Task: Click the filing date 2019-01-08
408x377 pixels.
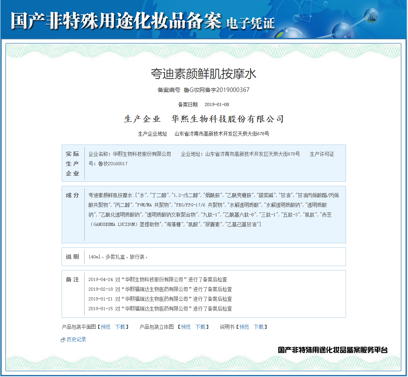Action: [217, 104]
